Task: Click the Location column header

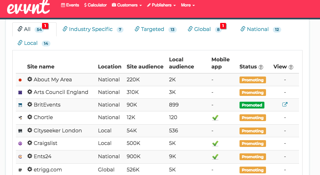Action: point(110,67)
